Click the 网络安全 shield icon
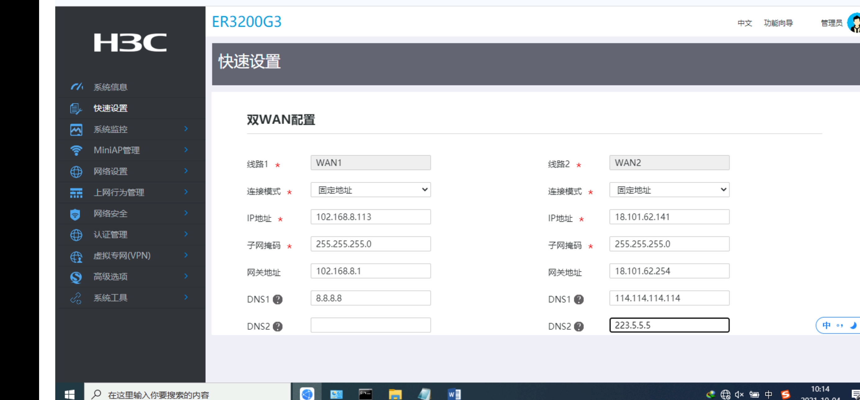This screenshot has height=400, width=860. pos(75,214)
